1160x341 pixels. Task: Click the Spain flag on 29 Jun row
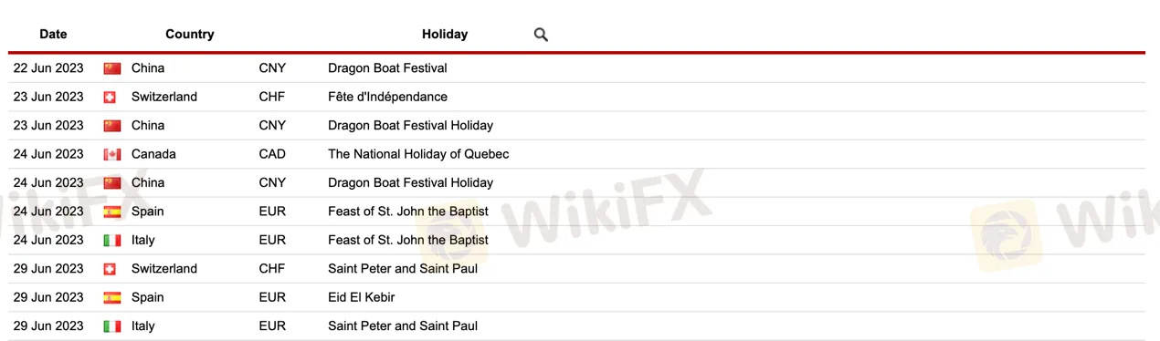tap(112, 298)
